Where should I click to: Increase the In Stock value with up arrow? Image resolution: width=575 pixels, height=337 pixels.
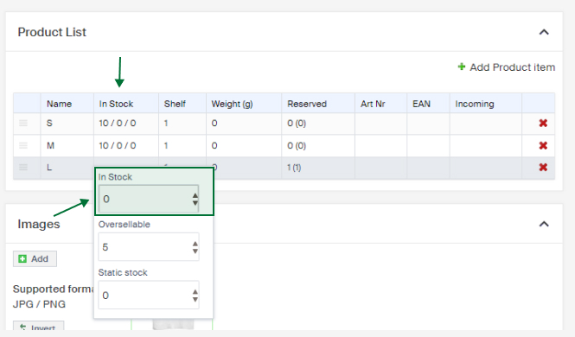click(195, 195)
